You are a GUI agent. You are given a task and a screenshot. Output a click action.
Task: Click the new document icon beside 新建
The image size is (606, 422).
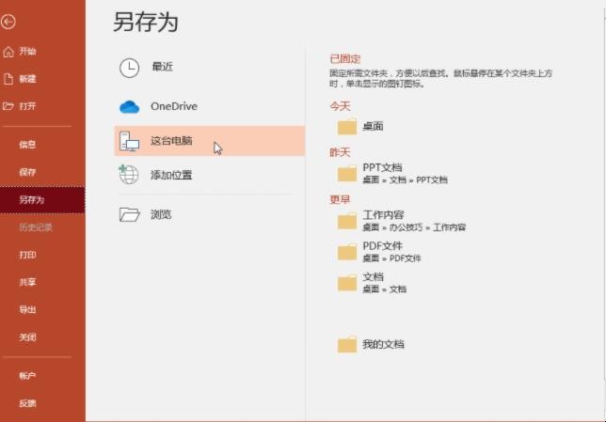[x=8, y=79]
